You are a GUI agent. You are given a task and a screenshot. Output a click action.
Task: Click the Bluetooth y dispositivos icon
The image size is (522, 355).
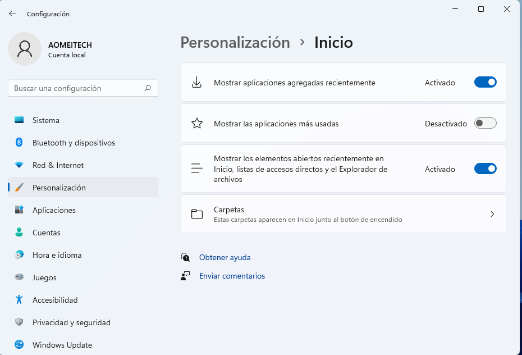coord(19,143)
